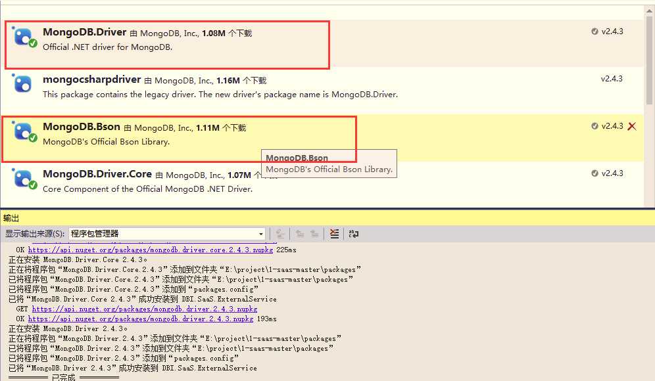Image resolution: width=655 pixels, height=381 pixels.
Task: Click installed-version icon beside MongoDB.Driver v2.4.3
Action: (x=594, y=32)
